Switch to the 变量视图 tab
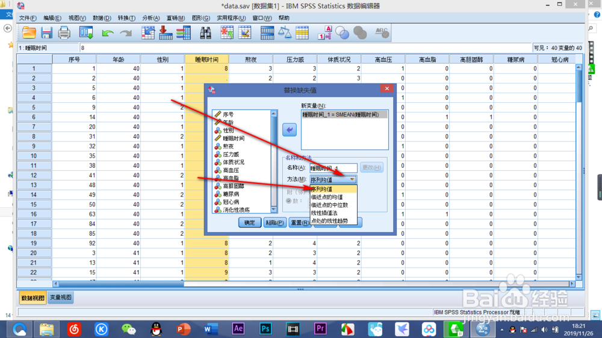Viewport: 602px width, 338px height. [60, 297]
